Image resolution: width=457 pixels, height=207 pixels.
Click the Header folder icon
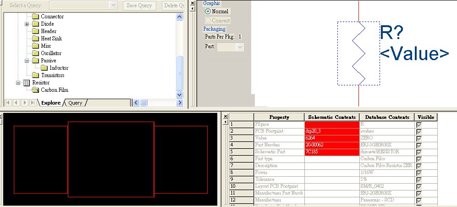click(36, 31)
